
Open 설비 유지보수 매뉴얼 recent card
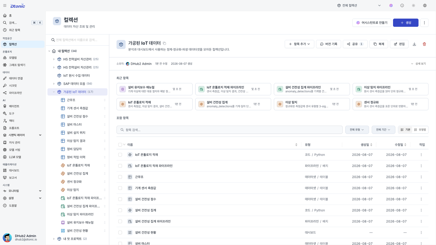pos(155,89)
